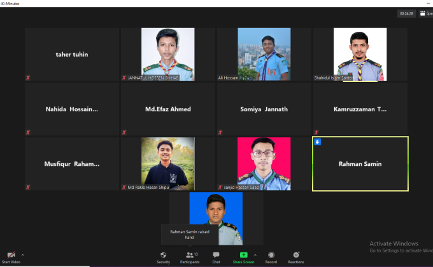
Task: Click the meeting timer display
Action: [406, 13]
